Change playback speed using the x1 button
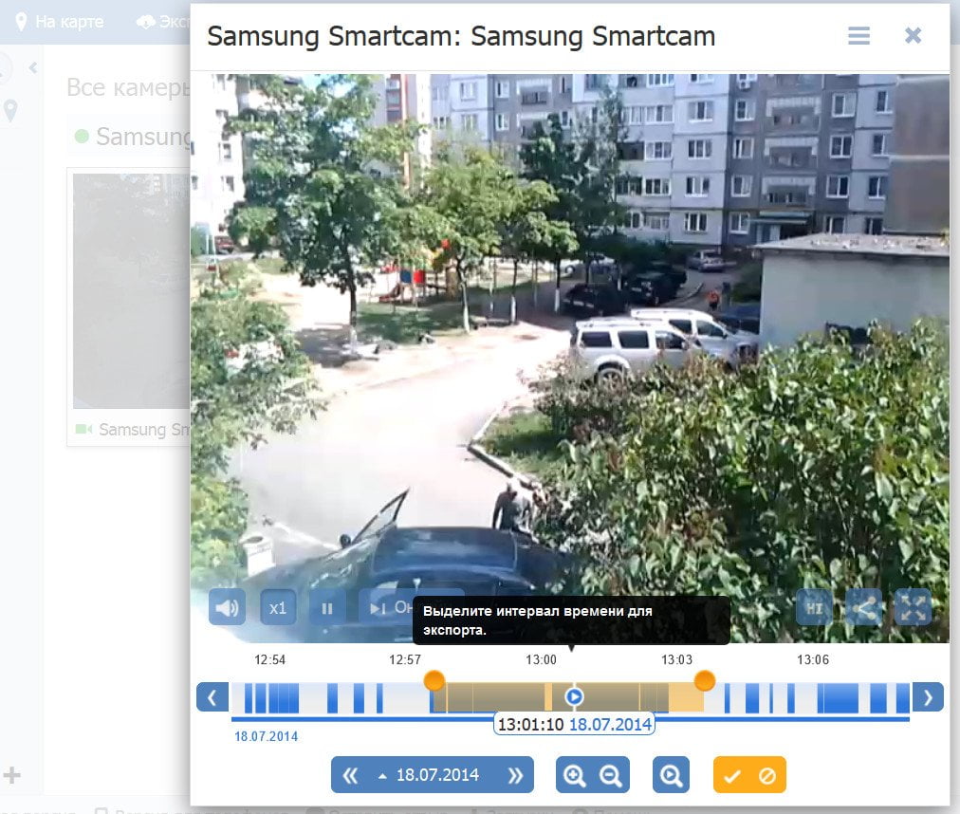The height and width of the screenshot is (814, 960). (x=278, y=607)
